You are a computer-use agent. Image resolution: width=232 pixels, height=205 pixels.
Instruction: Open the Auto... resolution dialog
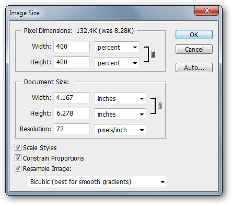pyautogui.click(x=194, y=67)
